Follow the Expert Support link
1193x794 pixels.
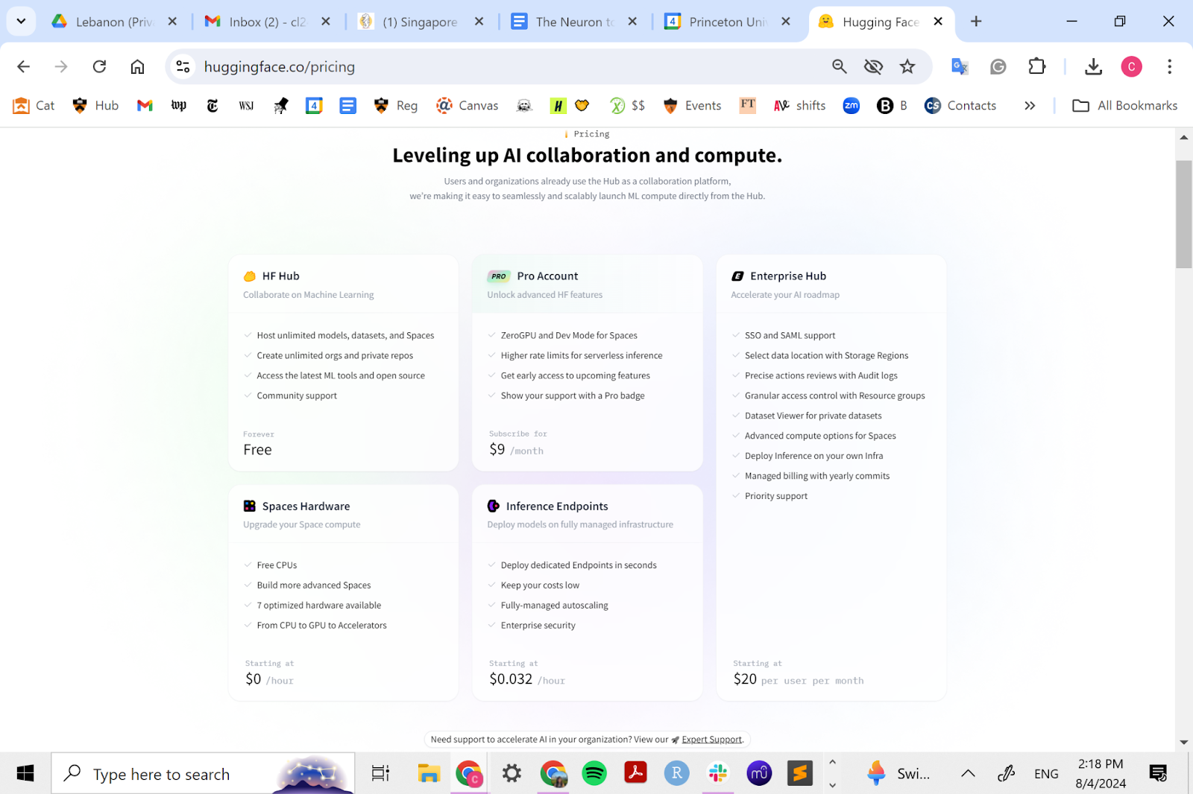(x=711, y=740)
